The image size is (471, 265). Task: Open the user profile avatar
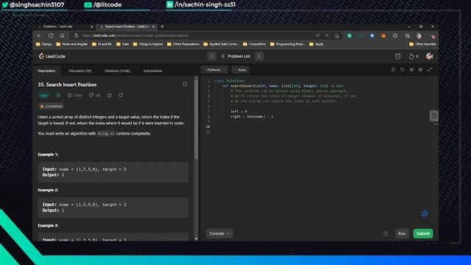coord(430,56)
